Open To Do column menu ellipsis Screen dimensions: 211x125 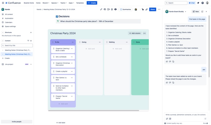point(73,42)
